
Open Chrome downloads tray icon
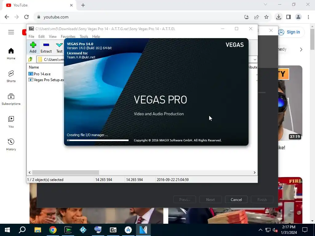point(278,17)
